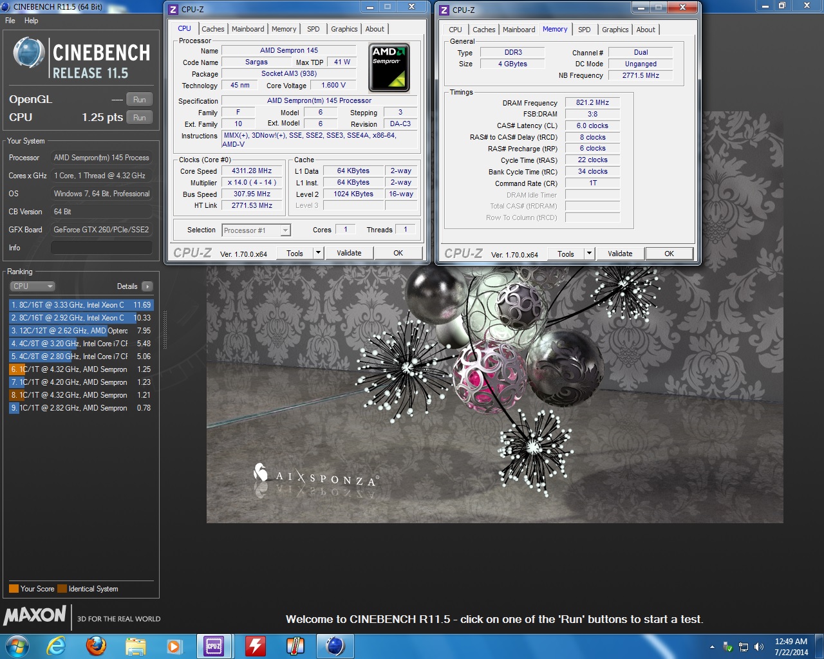Open Windows Media Player taskbar icon
This screenshot has height=659, width=824.
(x=174, y=645)
